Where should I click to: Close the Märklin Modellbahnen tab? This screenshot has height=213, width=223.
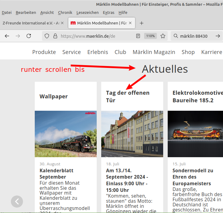pos(130,23)
